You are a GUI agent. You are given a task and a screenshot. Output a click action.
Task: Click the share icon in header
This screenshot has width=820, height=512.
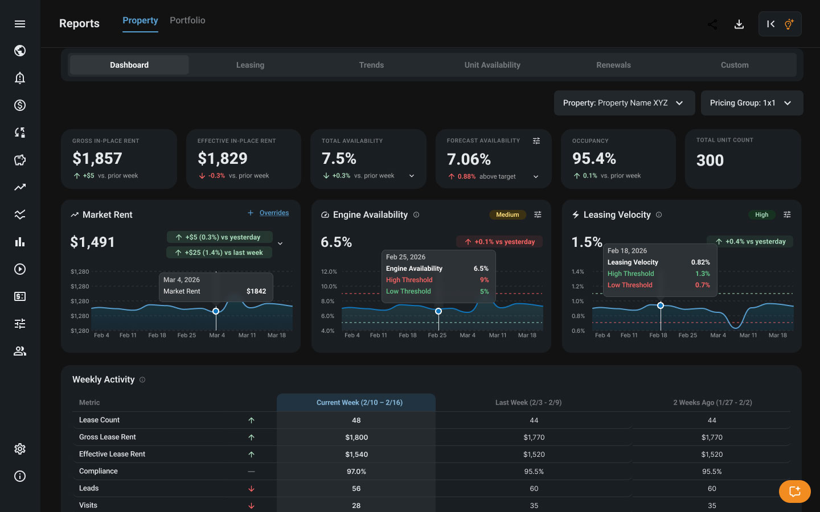click(x=712, y=24)
